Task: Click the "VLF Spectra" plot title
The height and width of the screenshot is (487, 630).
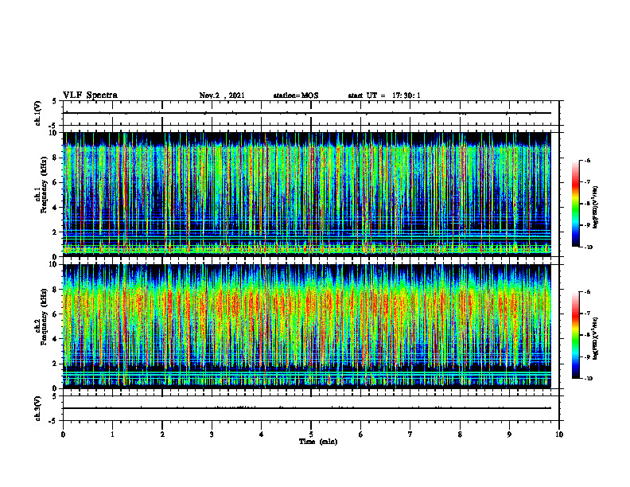Action: click(90, 95)
